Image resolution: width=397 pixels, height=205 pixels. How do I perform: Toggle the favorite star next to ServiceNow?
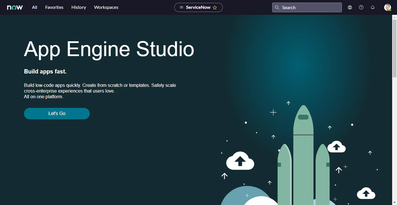coord(215,7)
